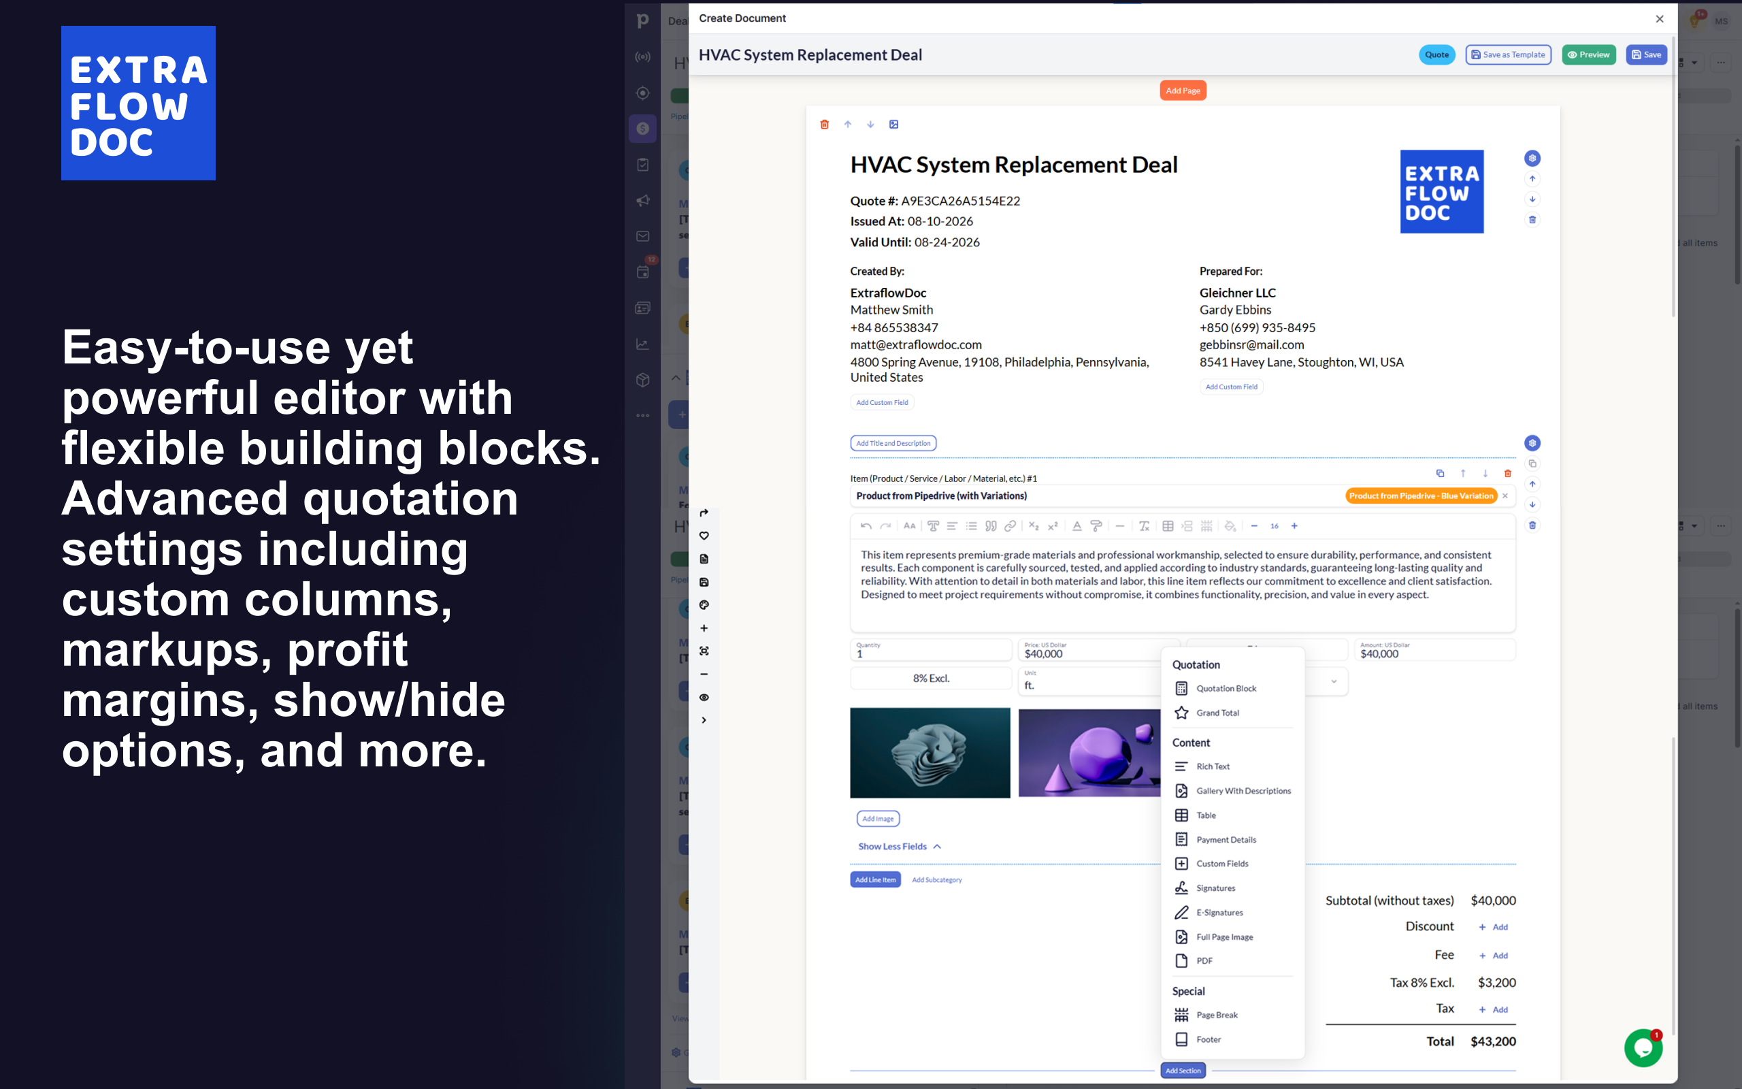This screenshot has width=1742, height=1089.
Task: Click the Quantity input field
Action: coord(931,649)
